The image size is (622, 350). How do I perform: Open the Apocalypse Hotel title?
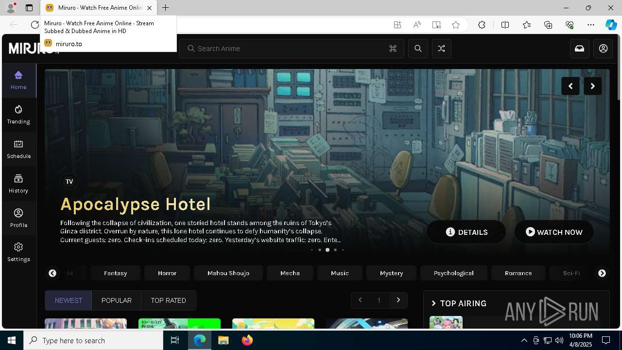[136, 204]
